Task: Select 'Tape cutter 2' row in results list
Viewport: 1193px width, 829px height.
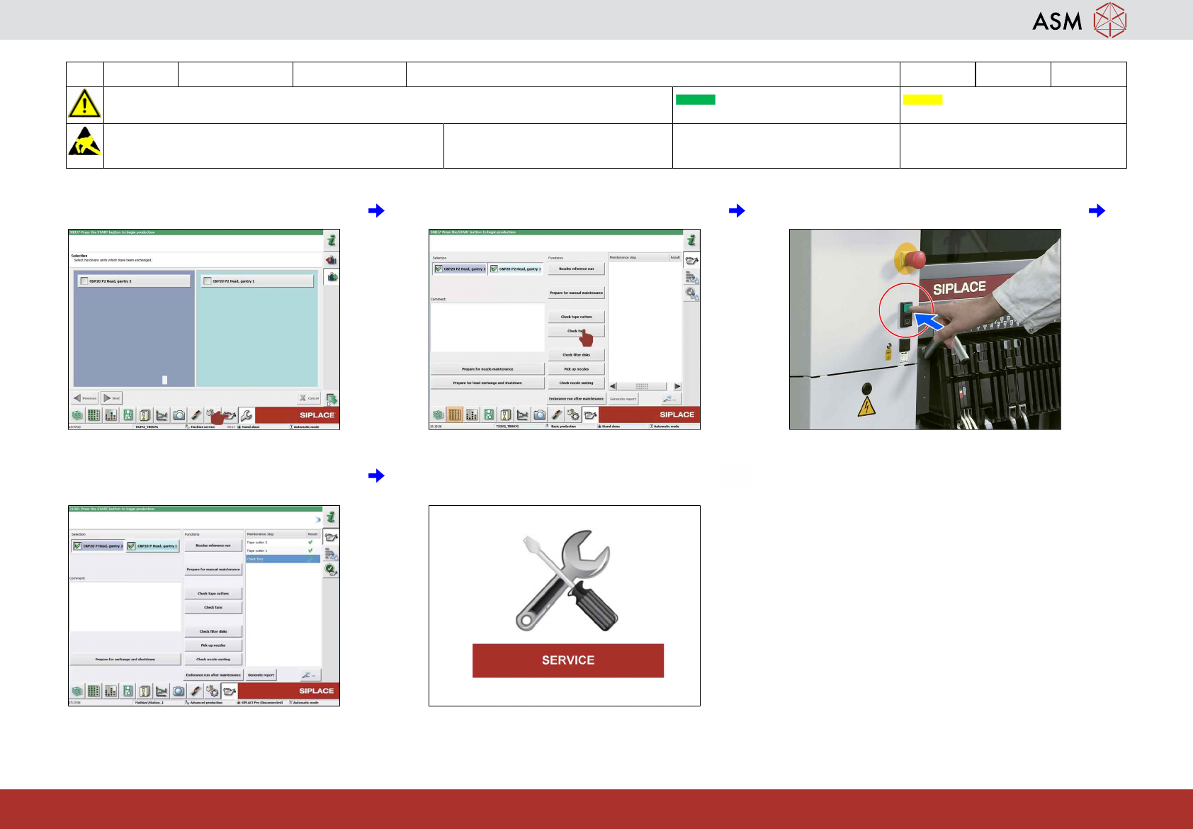Action: point(283,542)
